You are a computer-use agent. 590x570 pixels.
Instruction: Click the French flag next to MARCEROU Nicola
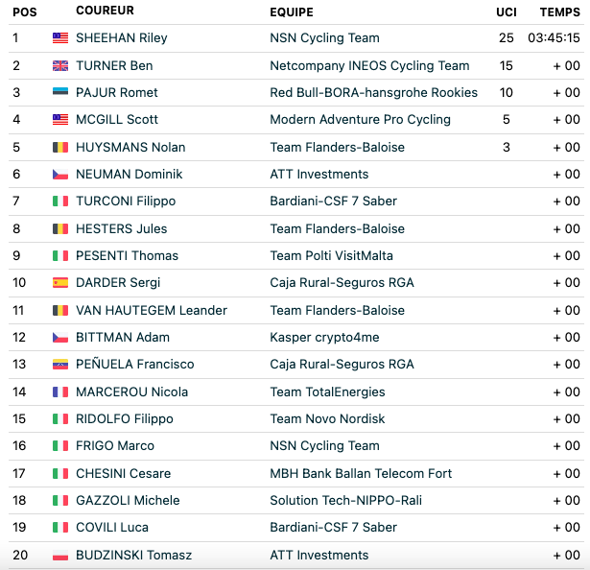pos(60,392)
